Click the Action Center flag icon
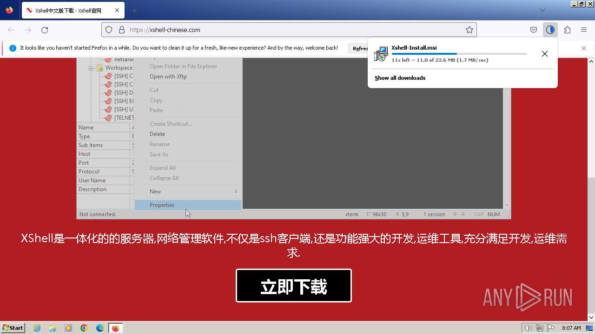Viewport: 595px width, 334px height. [551, 328]
